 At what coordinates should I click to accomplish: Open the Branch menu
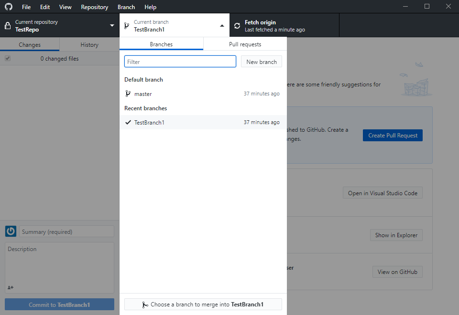[x=126, y=7]
